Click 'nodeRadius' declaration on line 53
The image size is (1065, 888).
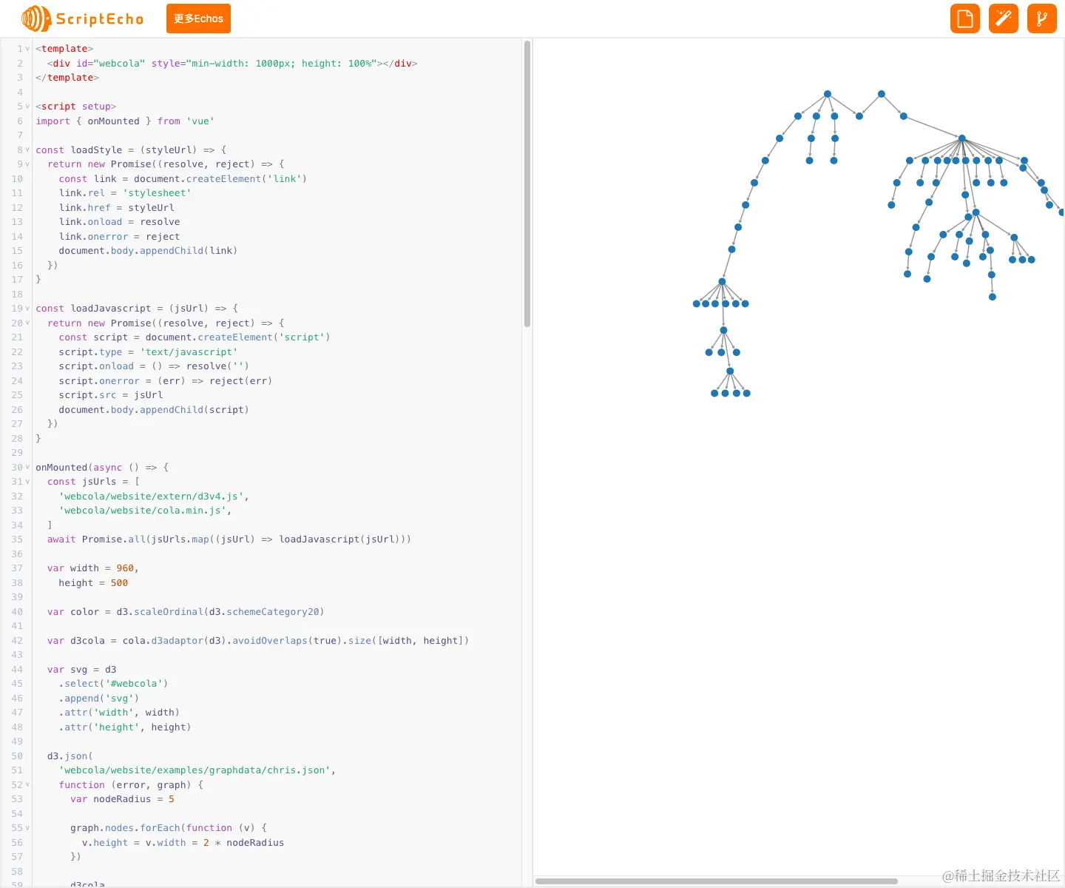tap(122, 799)
